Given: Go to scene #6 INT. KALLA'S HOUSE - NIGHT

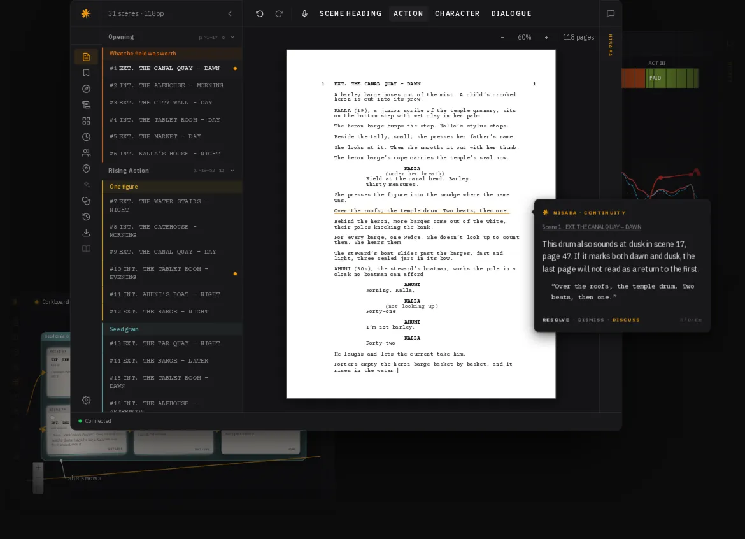Looking at the screenshot, I should (x=172, y=154).
